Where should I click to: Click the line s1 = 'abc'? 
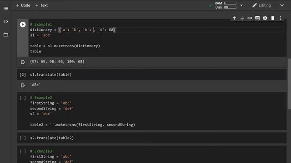41,35
